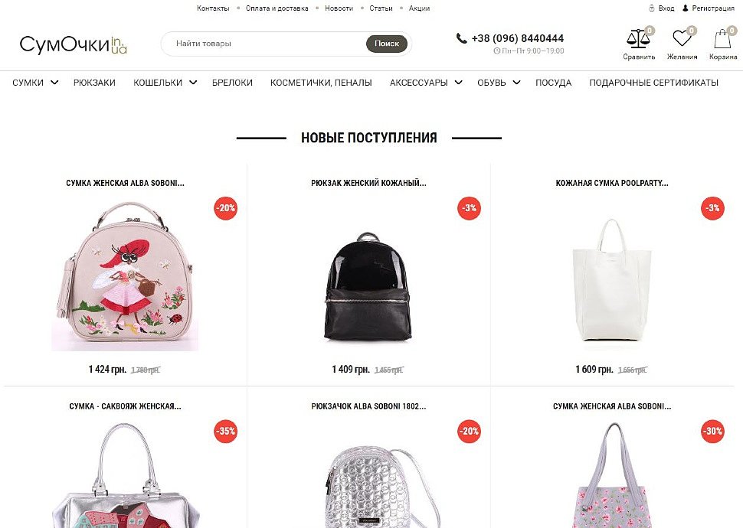Open the Рюкзаки menu item

click(x=94, y=83)
